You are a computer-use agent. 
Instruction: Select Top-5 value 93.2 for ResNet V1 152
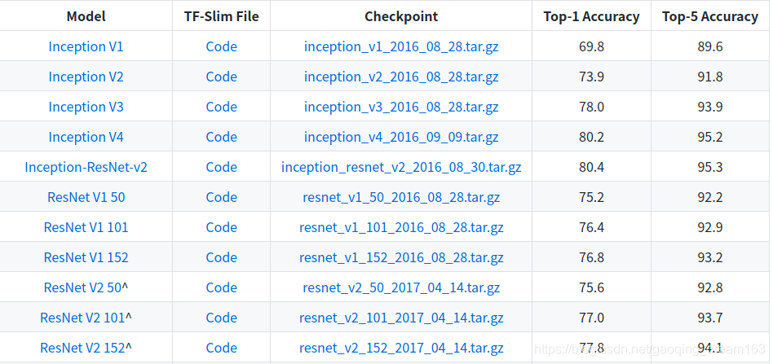(x=710, y=257)
